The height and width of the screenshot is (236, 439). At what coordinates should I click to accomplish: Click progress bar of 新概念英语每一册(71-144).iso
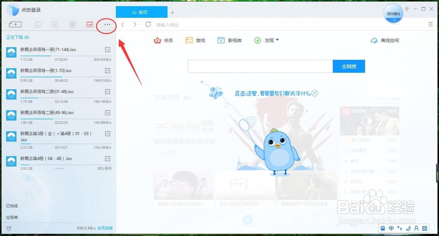pos(66,56)
